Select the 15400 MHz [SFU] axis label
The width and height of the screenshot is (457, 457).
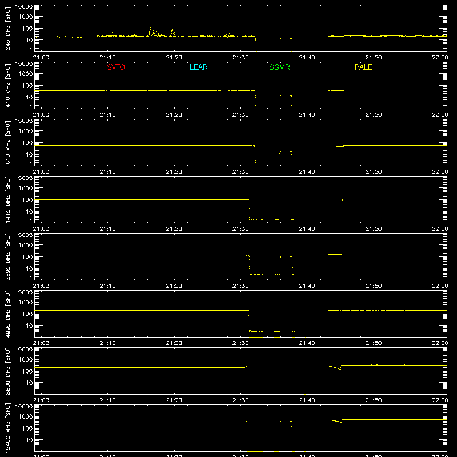pyautogui.click(x=7, y=428)
